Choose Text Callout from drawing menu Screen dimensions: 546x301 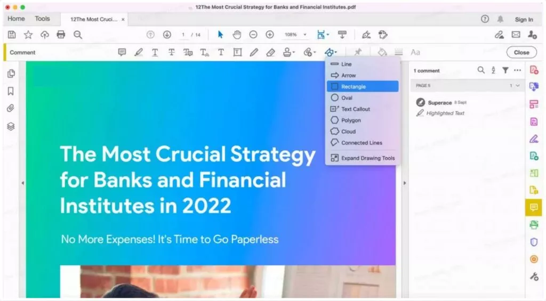pyautogui.click(x=363, y=109)
